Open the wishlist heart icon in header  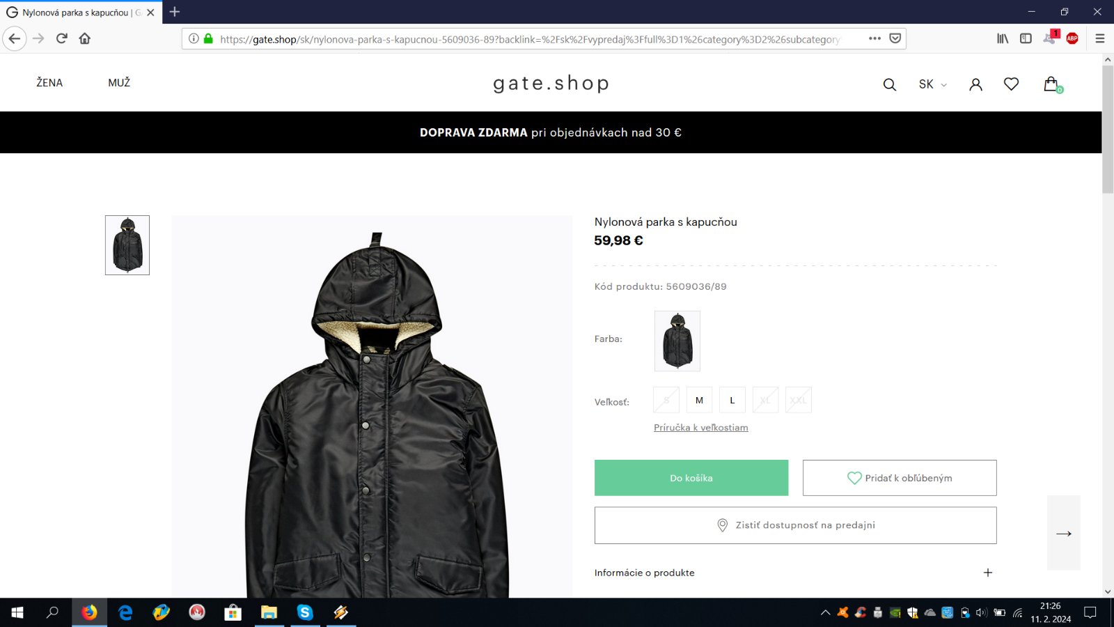coord(1011,84)
